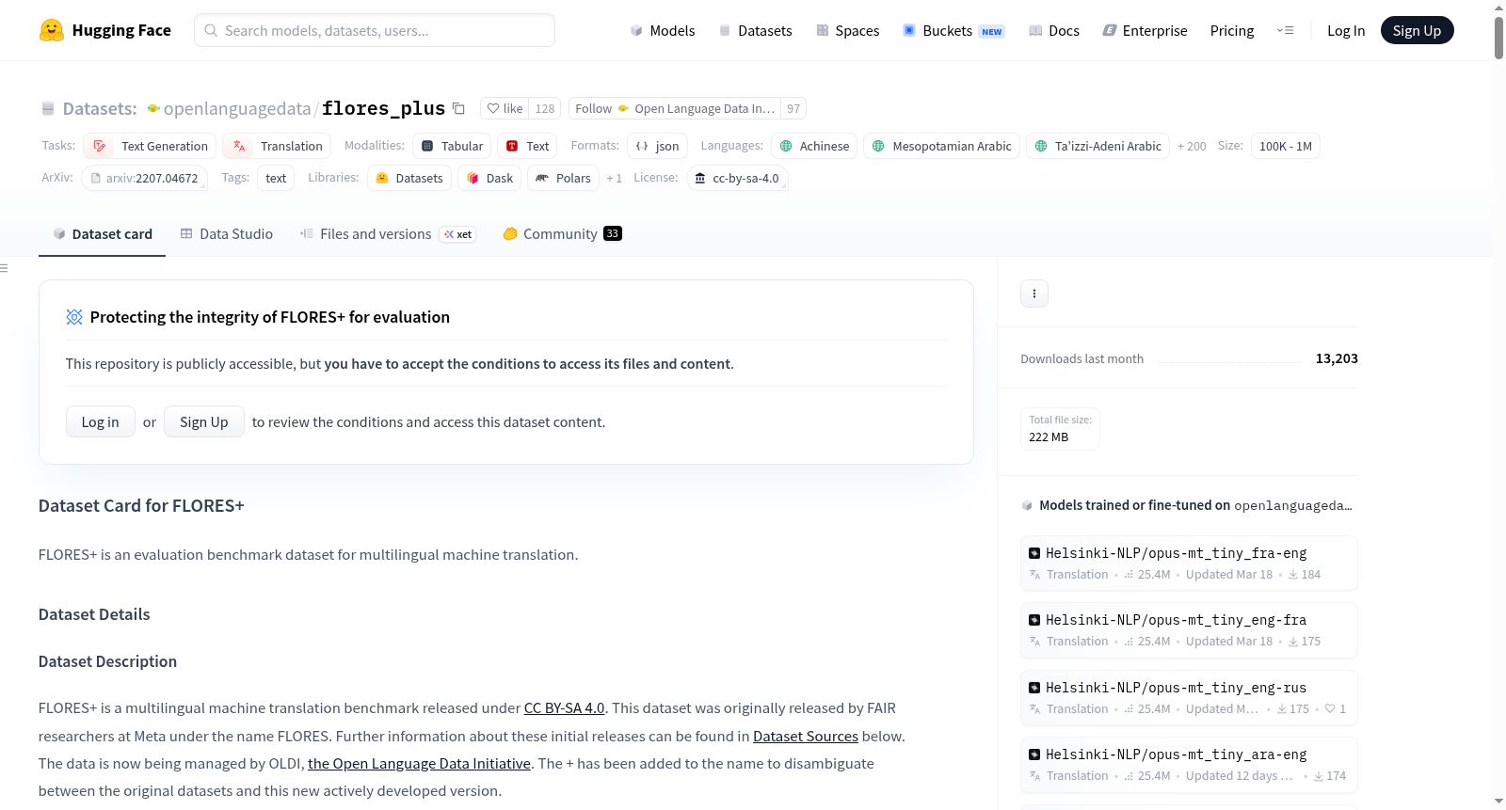This screenshot has width=1506, height=810.
Task: Open the flores_plus dataset title link
Action: [x=383, y=108]
